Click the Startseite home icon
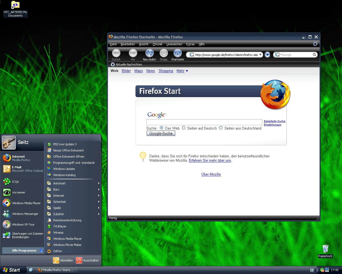Viewport: 342px width, 274px height. pos(177,53)
